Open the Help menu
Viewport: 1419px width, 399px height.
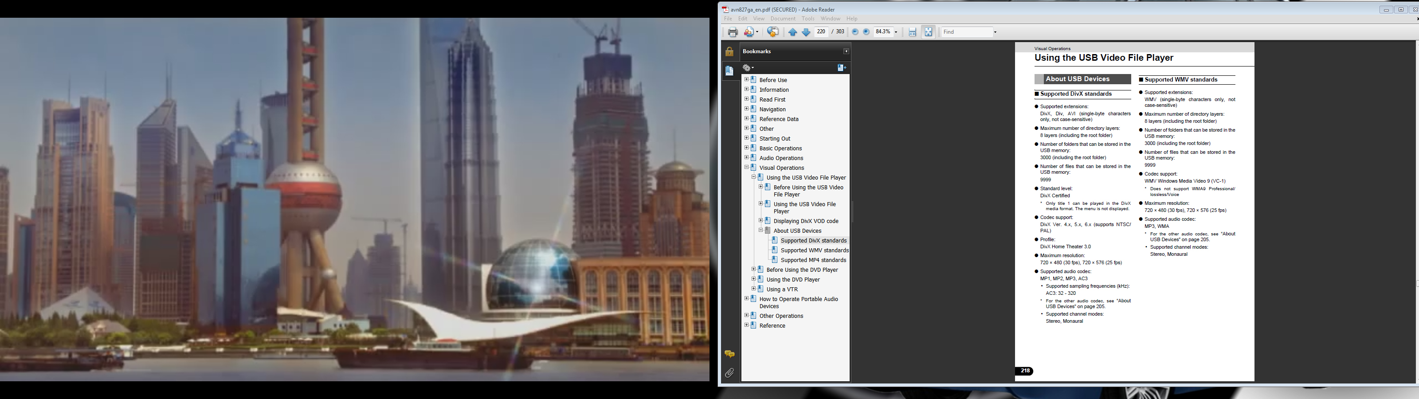(x=851, y=19)
